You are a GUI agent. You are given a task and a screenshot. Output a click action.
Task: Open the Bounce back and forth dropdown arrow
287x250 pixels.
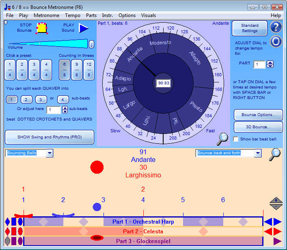click(x=258, y=153)
